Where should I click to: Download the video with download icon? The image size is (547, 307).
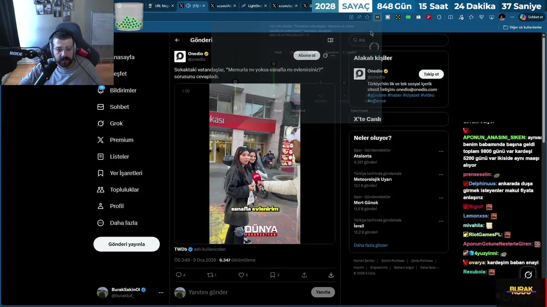pos(331,275)
